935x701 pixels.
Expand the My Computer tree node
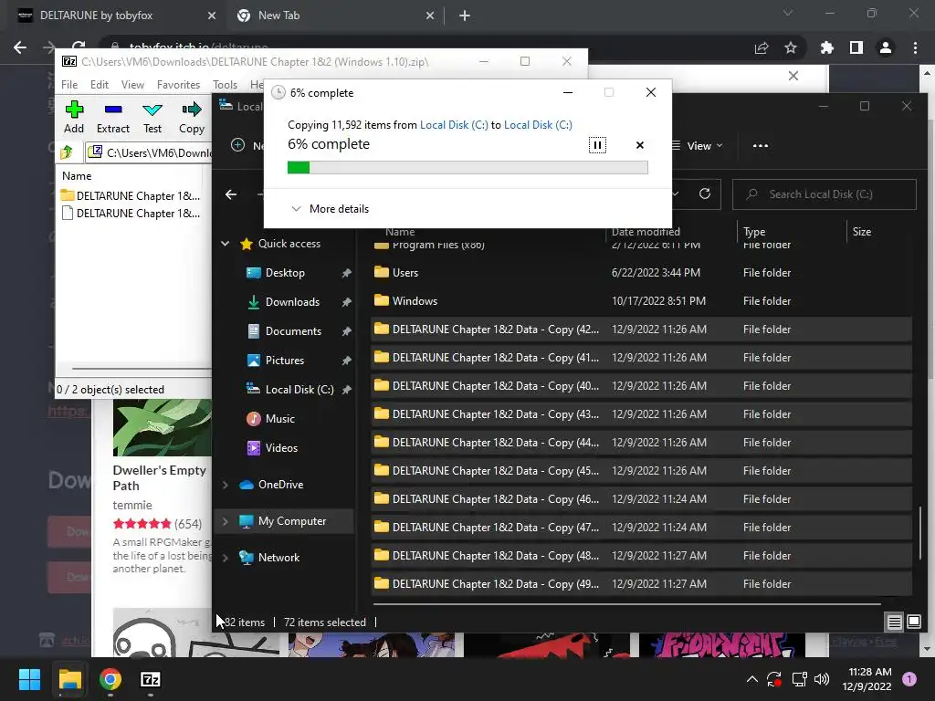coord(226,521)
